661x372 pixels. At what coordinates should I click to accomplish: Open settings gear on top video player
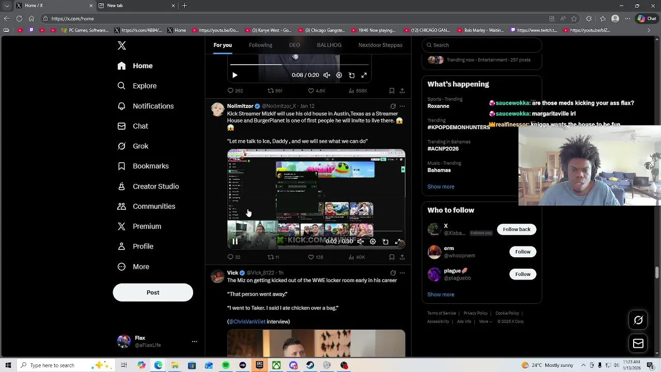[x=339, y=75]
